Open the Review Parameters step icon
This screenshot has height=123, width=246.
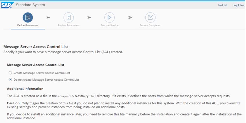click(68, 18)
